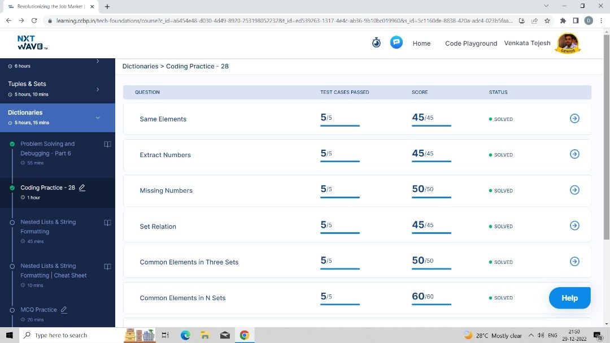Open the blue chat discussion icon

click(x=396, y=42)
